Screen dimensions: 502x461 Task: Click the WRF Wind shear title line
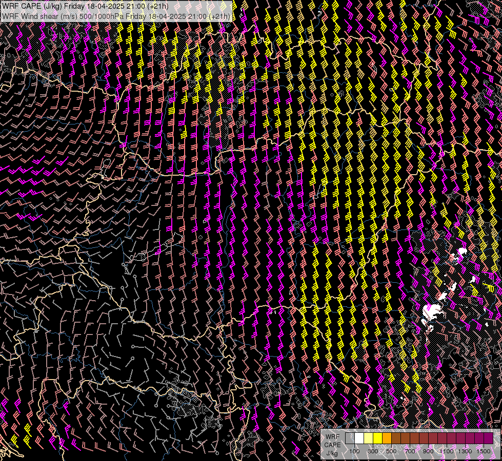coord(116,16)
